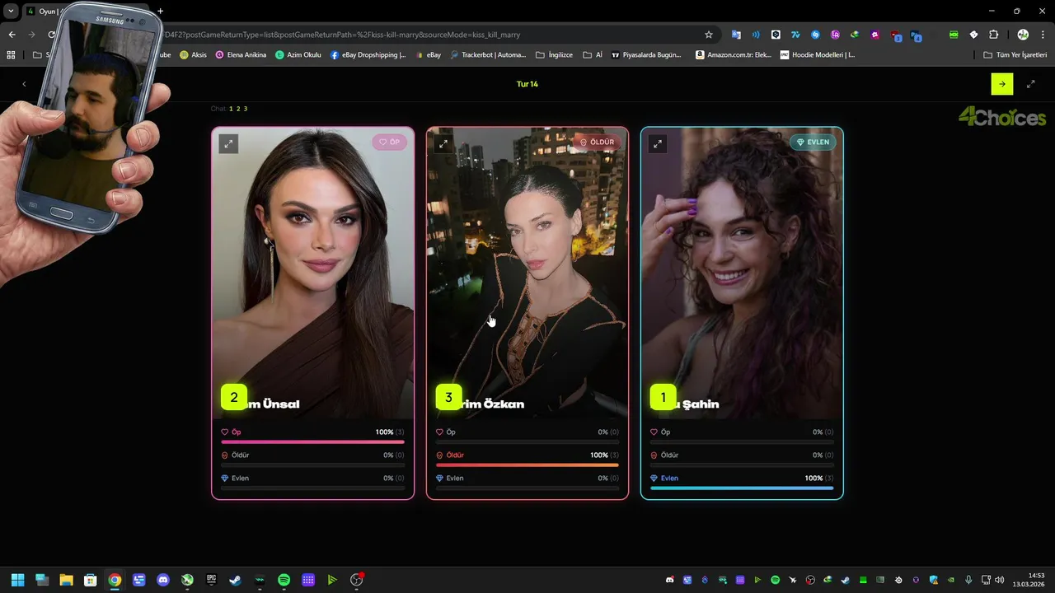Go back in browser history
This screenshot has width=1055, height=593.
(x=12, y=35)
